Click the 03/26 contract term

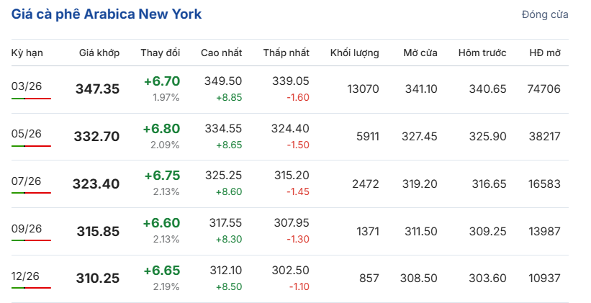[27, 86]
